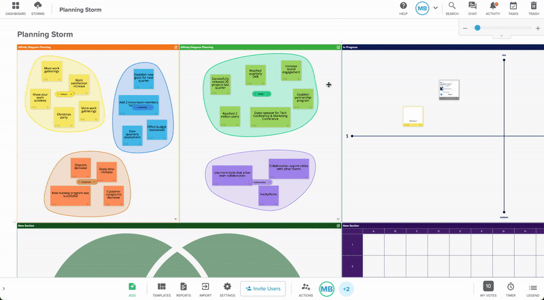Edit the dark green New Section header
Screen dimensions: 544x300
click(338, 225)
